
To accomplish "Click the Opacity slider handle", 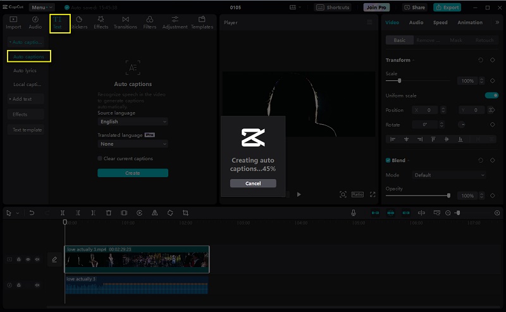I will tap(448, 196).
